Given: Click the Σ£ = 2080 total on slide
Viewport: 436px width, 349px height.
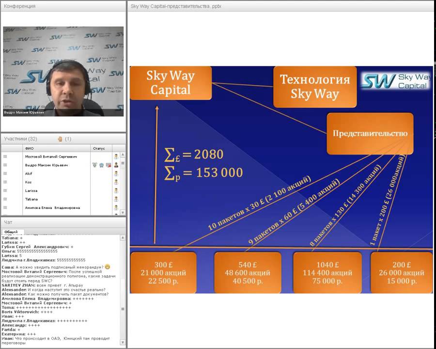Looking at the screenshot, I should pos(194,155).
